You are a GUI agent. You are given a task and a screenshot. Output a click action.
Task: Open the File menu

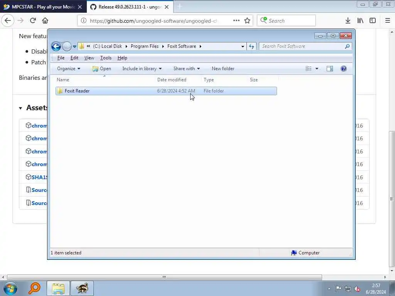(x=61, y=58)
